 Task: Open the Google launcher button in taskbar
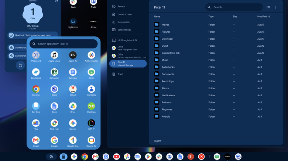coord(51,157)
